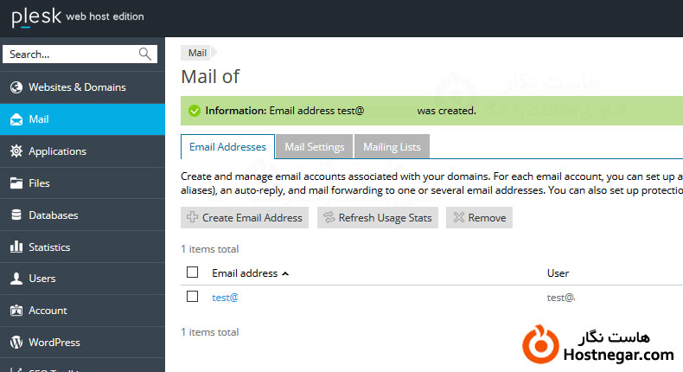Viewport: 683px width, 372px height.
Task: Click the Statistics bar chart icon
Action: (x=16, y=247)
